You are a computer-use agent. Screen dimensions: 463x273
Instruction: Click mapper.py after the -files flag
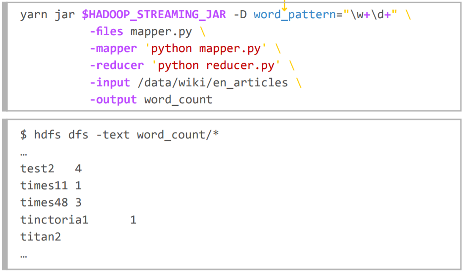pos(161,32)
